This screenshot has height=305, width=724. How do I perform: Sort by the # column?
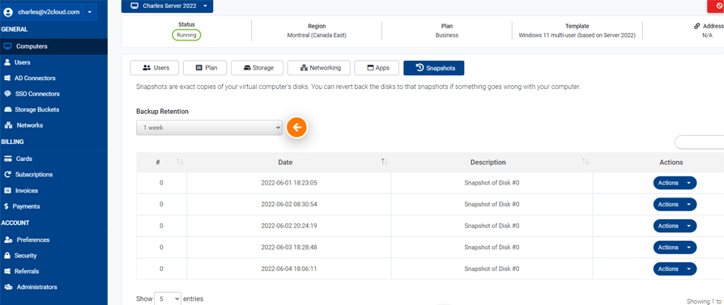(x=180, y=162)
